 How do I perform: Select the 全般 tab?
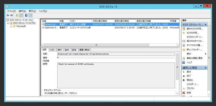pos(45,50)
